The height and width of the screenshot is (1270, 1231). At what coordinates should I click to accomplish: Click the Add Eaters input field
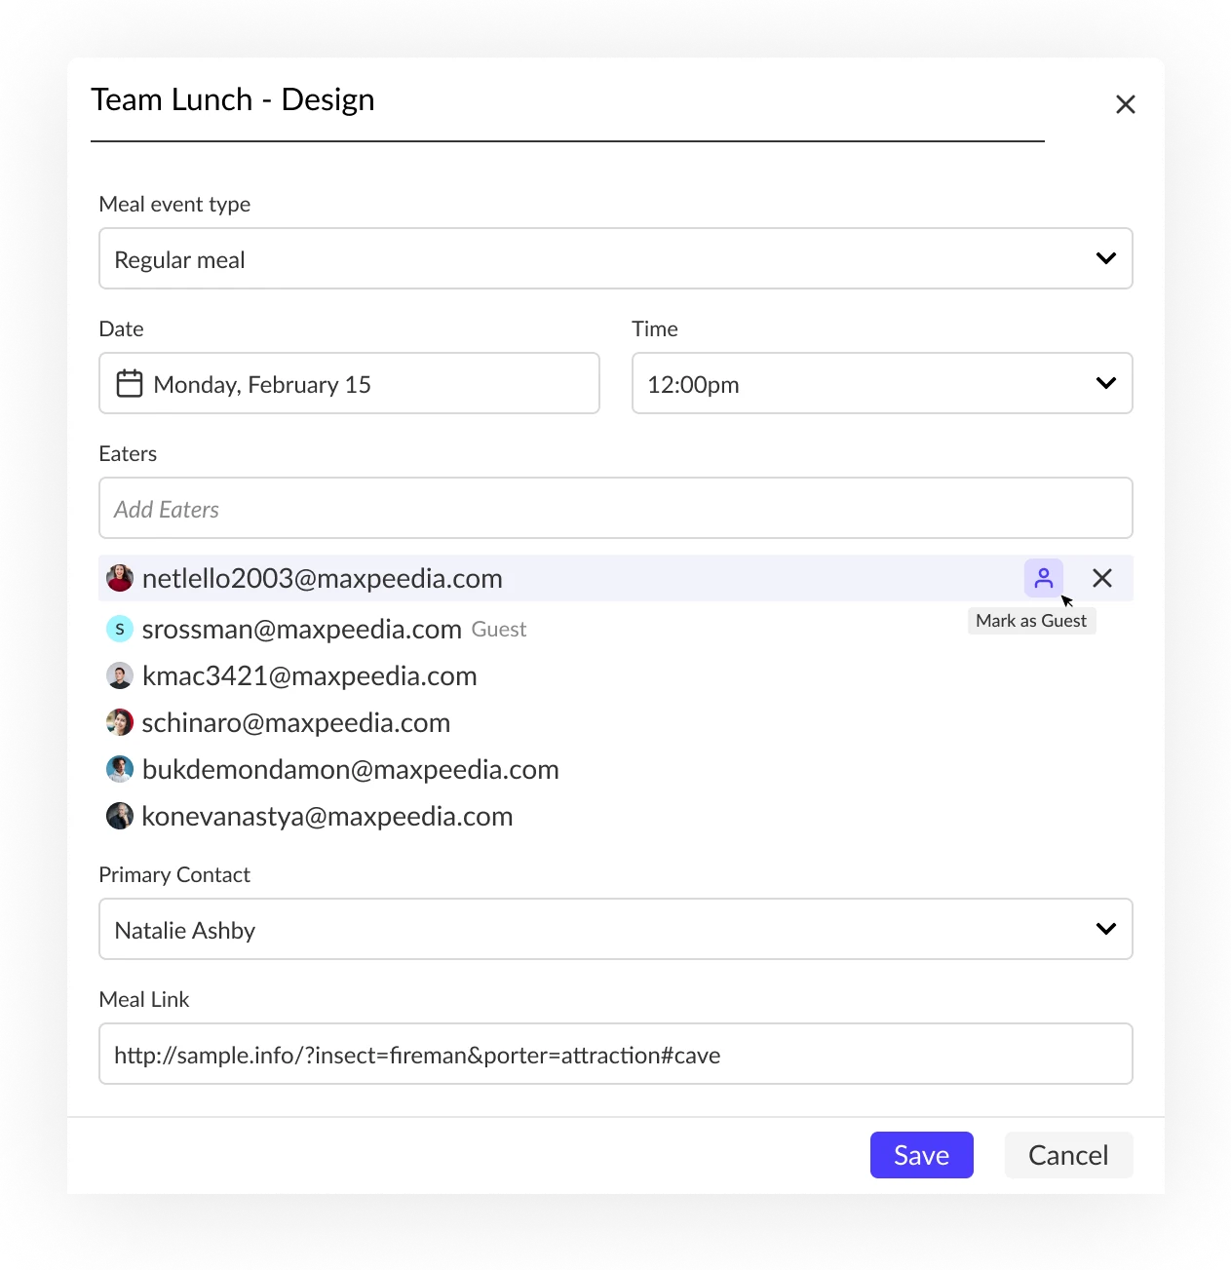pyautogui.click(x=616, y=508)
